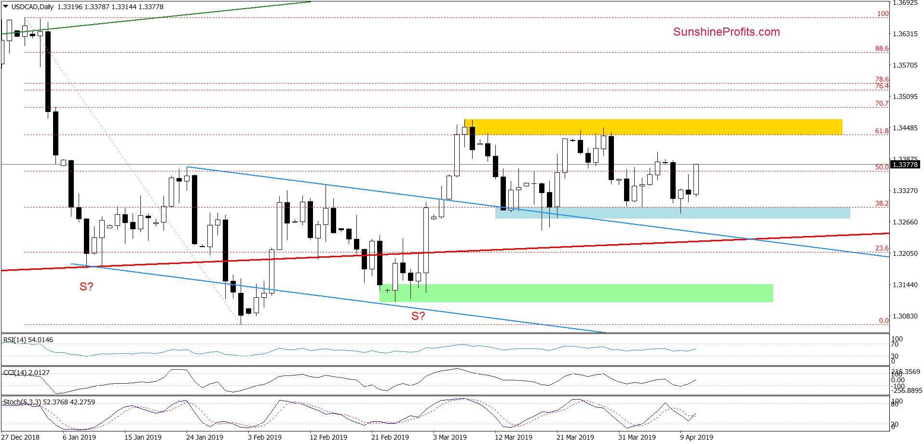Click the RSI 70 level label
Viewport: 924px width, 444px height.
[x=895, y=345]
